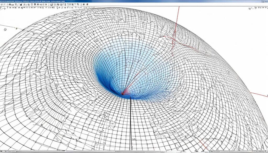Click the red line segment at the right edge
Screen dimensions: 268x153
259,94
